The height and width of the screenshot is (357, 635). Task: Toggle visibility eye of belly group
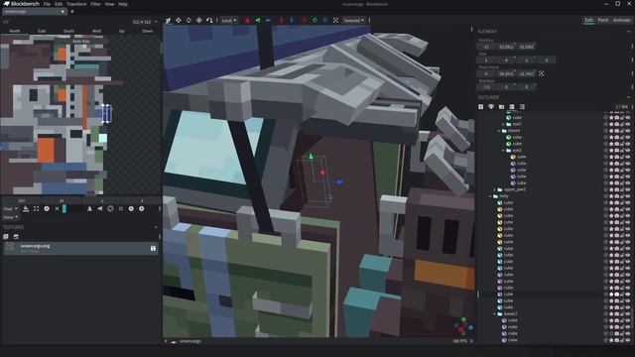pyautogui.click(x=628, y=196)
